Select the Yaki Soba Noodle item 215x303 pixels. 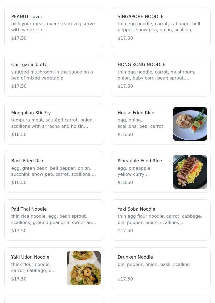[x=160, y=220]
